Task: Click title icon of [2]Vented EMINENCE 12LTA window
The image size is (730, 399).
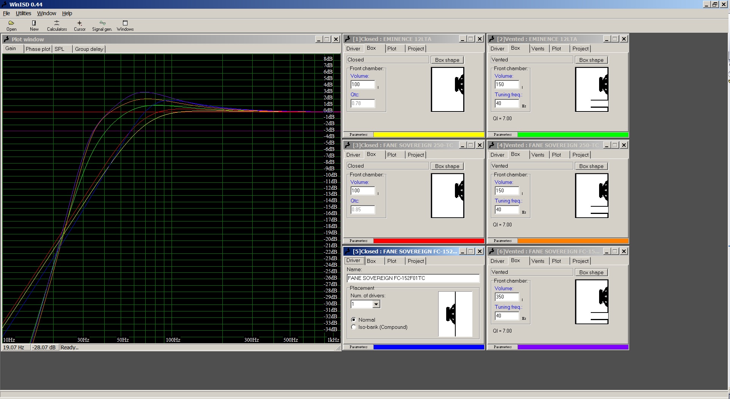Action: pyautogui.click(x=492, y=39)
